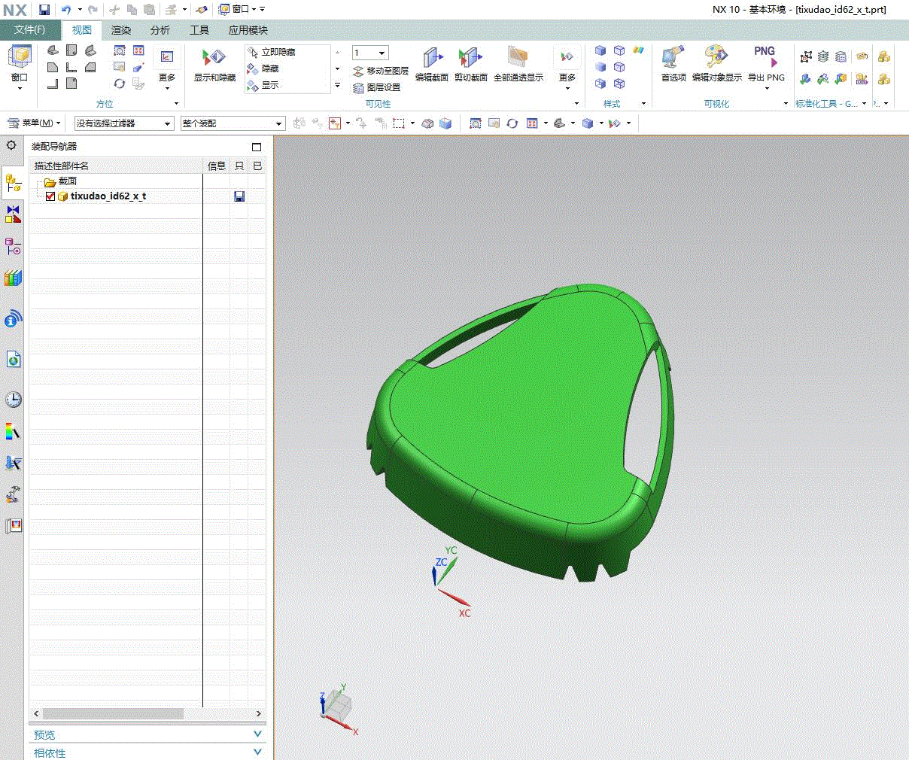Open the Window (窗口) dropdown in ribbon
Viewport: 909px width, 760px height.
click(20, 67)
